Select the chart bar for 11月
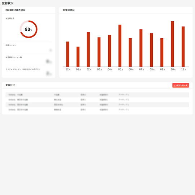The image size is (195, 195). click(183, 47)
